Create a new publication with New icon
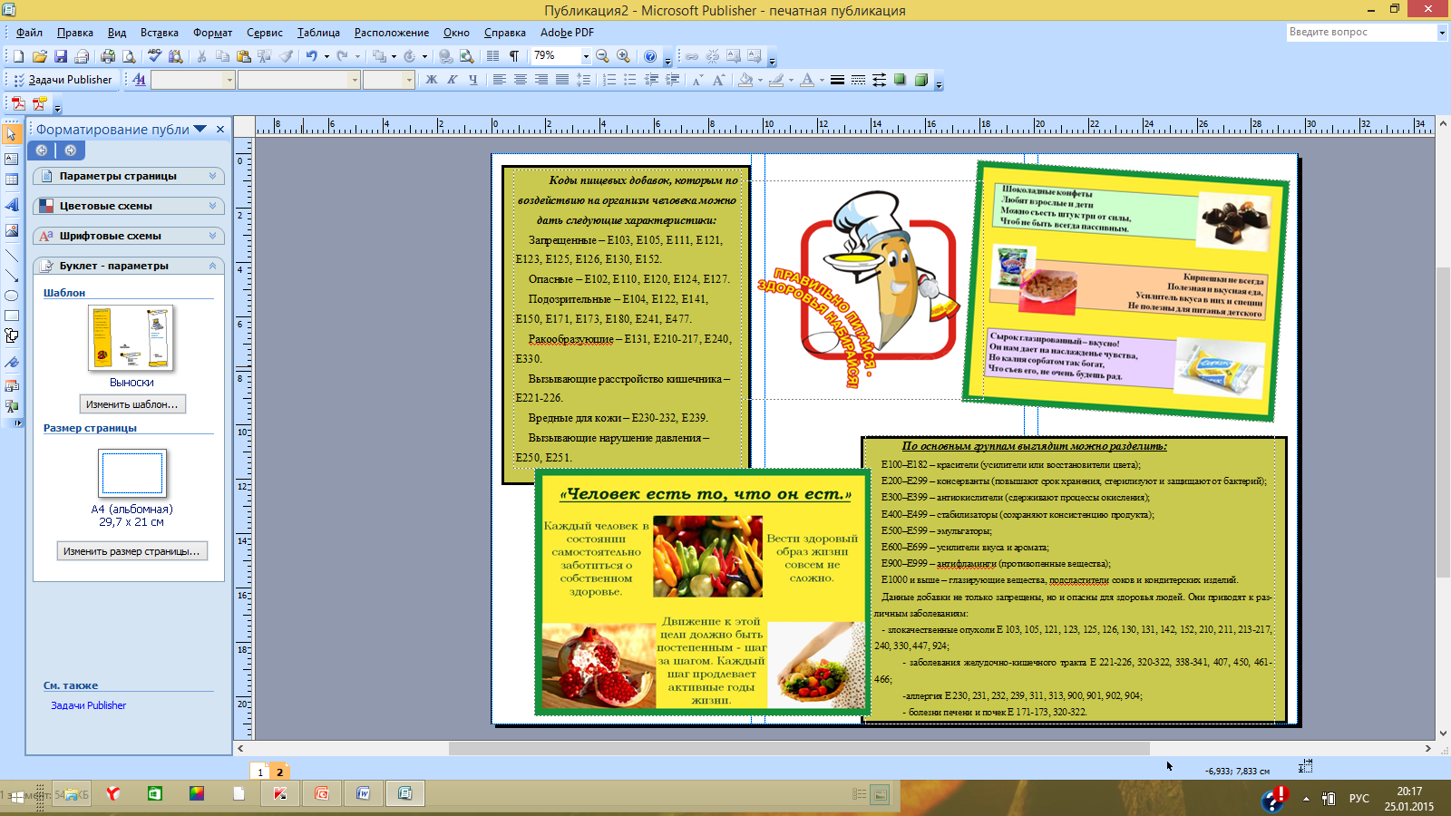Image resolution: width=1451 pixels, height=816 pixels. pos(18,56)
